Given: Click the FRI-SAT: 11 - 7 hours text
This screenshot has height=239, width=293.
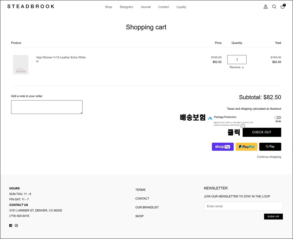Looking at the screenshot, I should (19, 199).
